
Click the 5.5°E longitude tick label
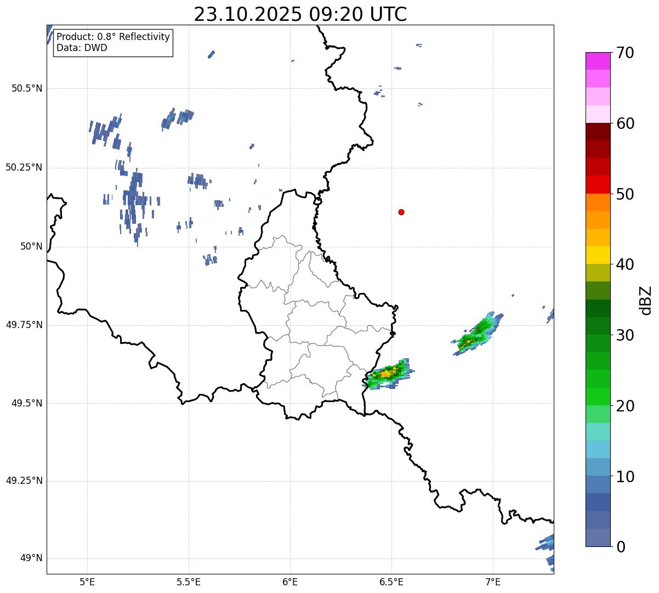[x=189, y=581]
